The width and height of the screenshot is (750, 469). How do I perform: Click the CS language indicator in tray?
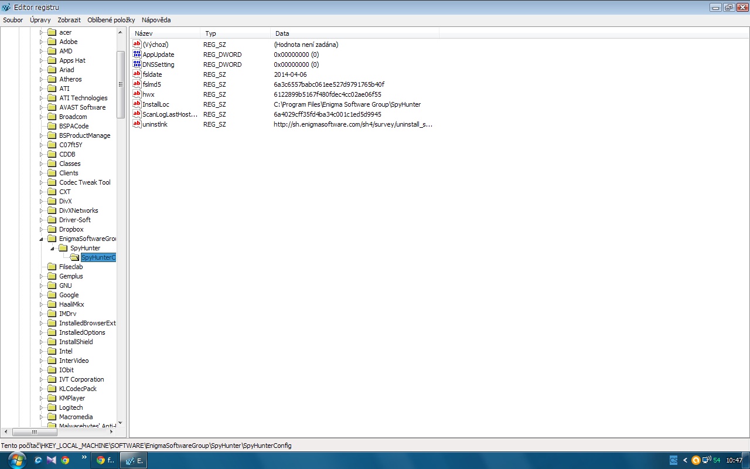pyautogui.click(x=674, y=460)
